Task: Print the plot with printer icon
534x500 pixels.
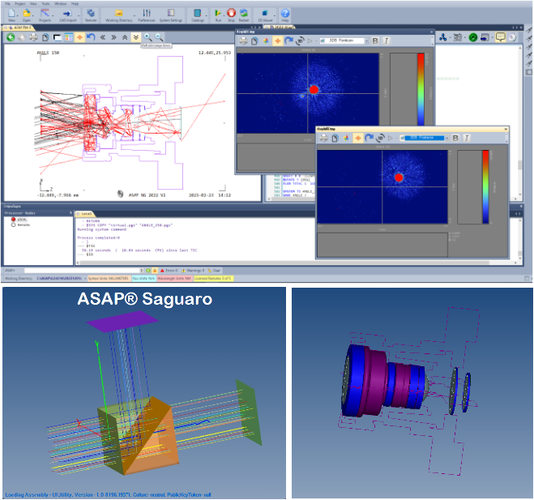Action: [x=33, y=37]
